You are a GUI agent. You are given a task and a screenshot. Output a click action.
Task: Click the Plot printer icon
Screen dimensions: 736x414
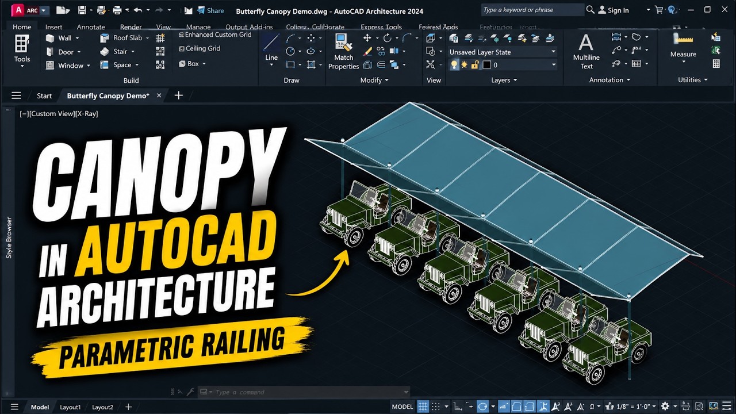click(x=117, y=10)
